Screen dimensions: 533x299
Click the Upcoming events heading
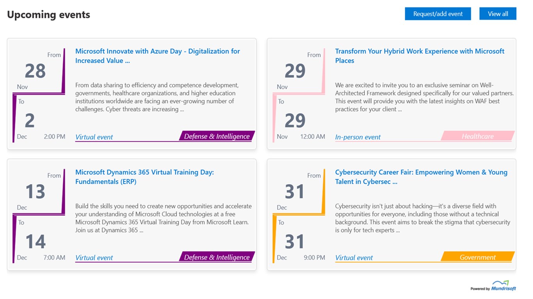click(x=48, y=15)
